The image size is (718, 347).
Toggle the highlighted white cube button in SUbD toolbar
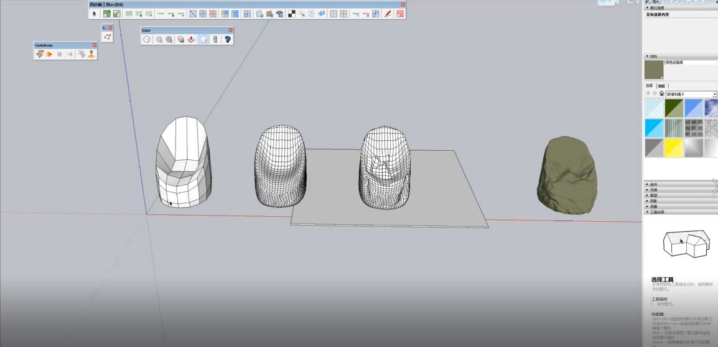click(203, 39)
